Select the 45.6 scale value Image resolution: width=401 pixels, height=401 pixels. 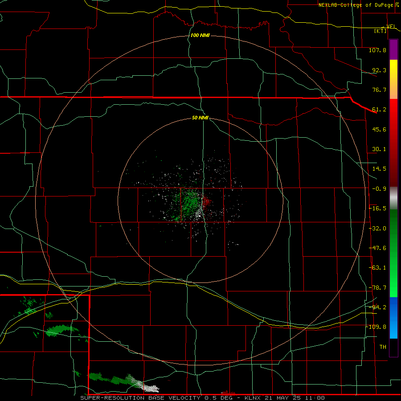pyautogui.click(x=379, y=129)
